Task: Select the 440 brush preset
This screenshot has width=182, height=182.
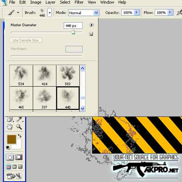Action: pos(68,98)
